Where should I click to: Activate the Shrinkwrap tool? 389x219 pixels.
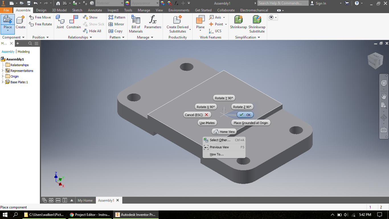pos(238,23)
